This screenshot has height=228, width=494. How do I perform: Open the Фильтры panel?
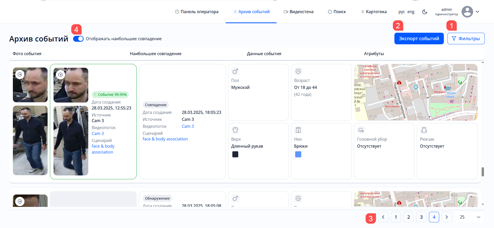tap(466, 39)
